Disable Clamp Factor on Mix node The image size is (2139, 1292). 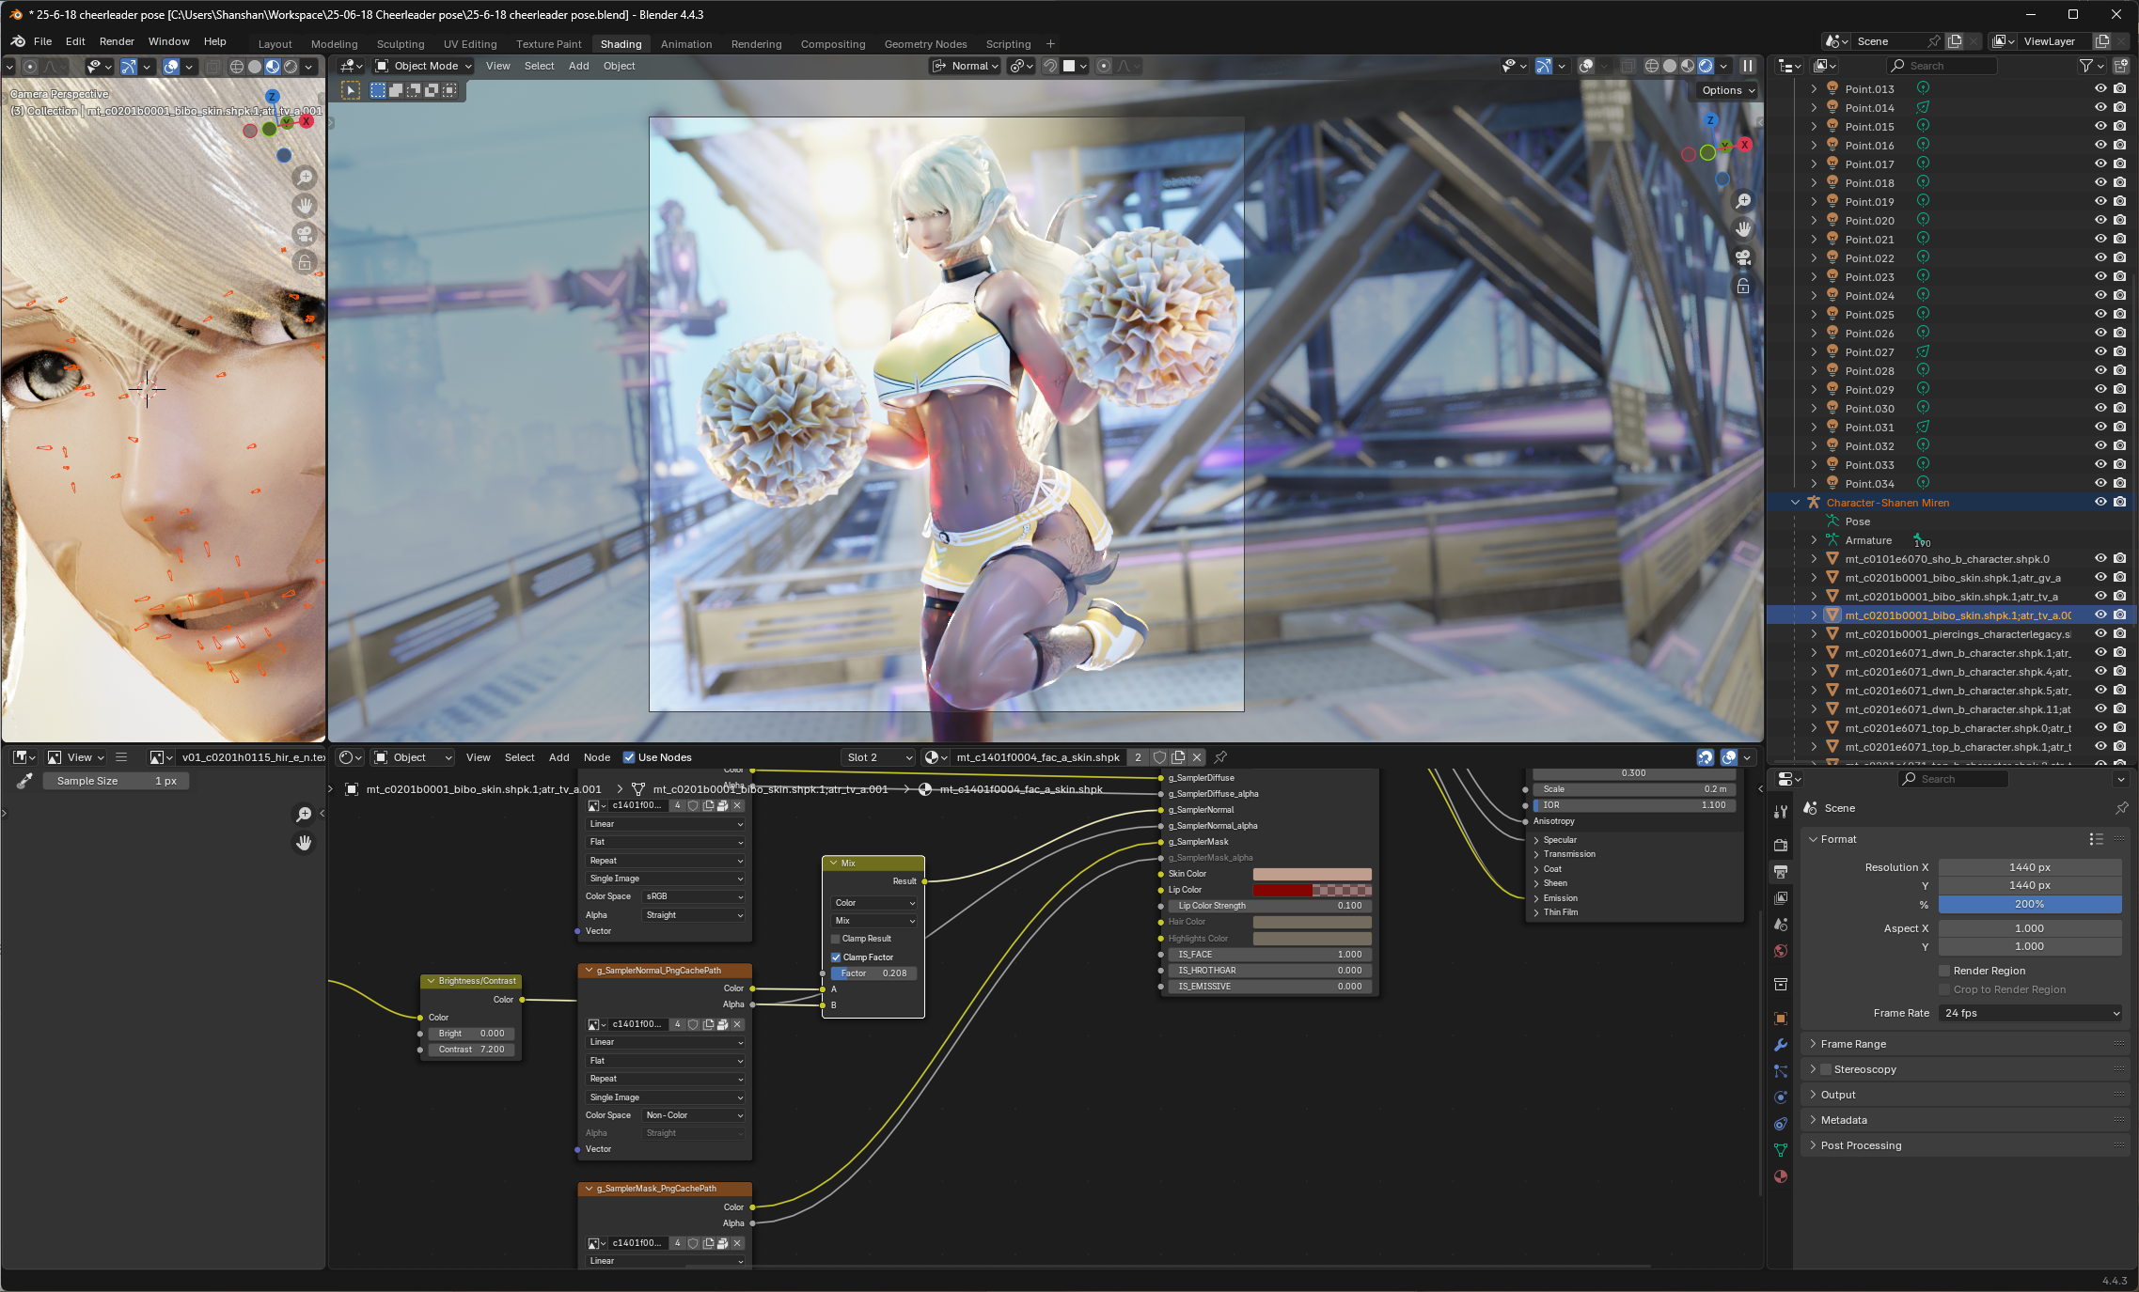[835, 957]
